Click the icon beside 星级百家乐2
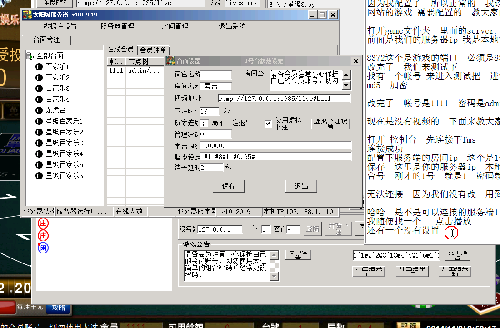Image resolution: width=500 pixels, height=328 pixels. pos(39,132)
